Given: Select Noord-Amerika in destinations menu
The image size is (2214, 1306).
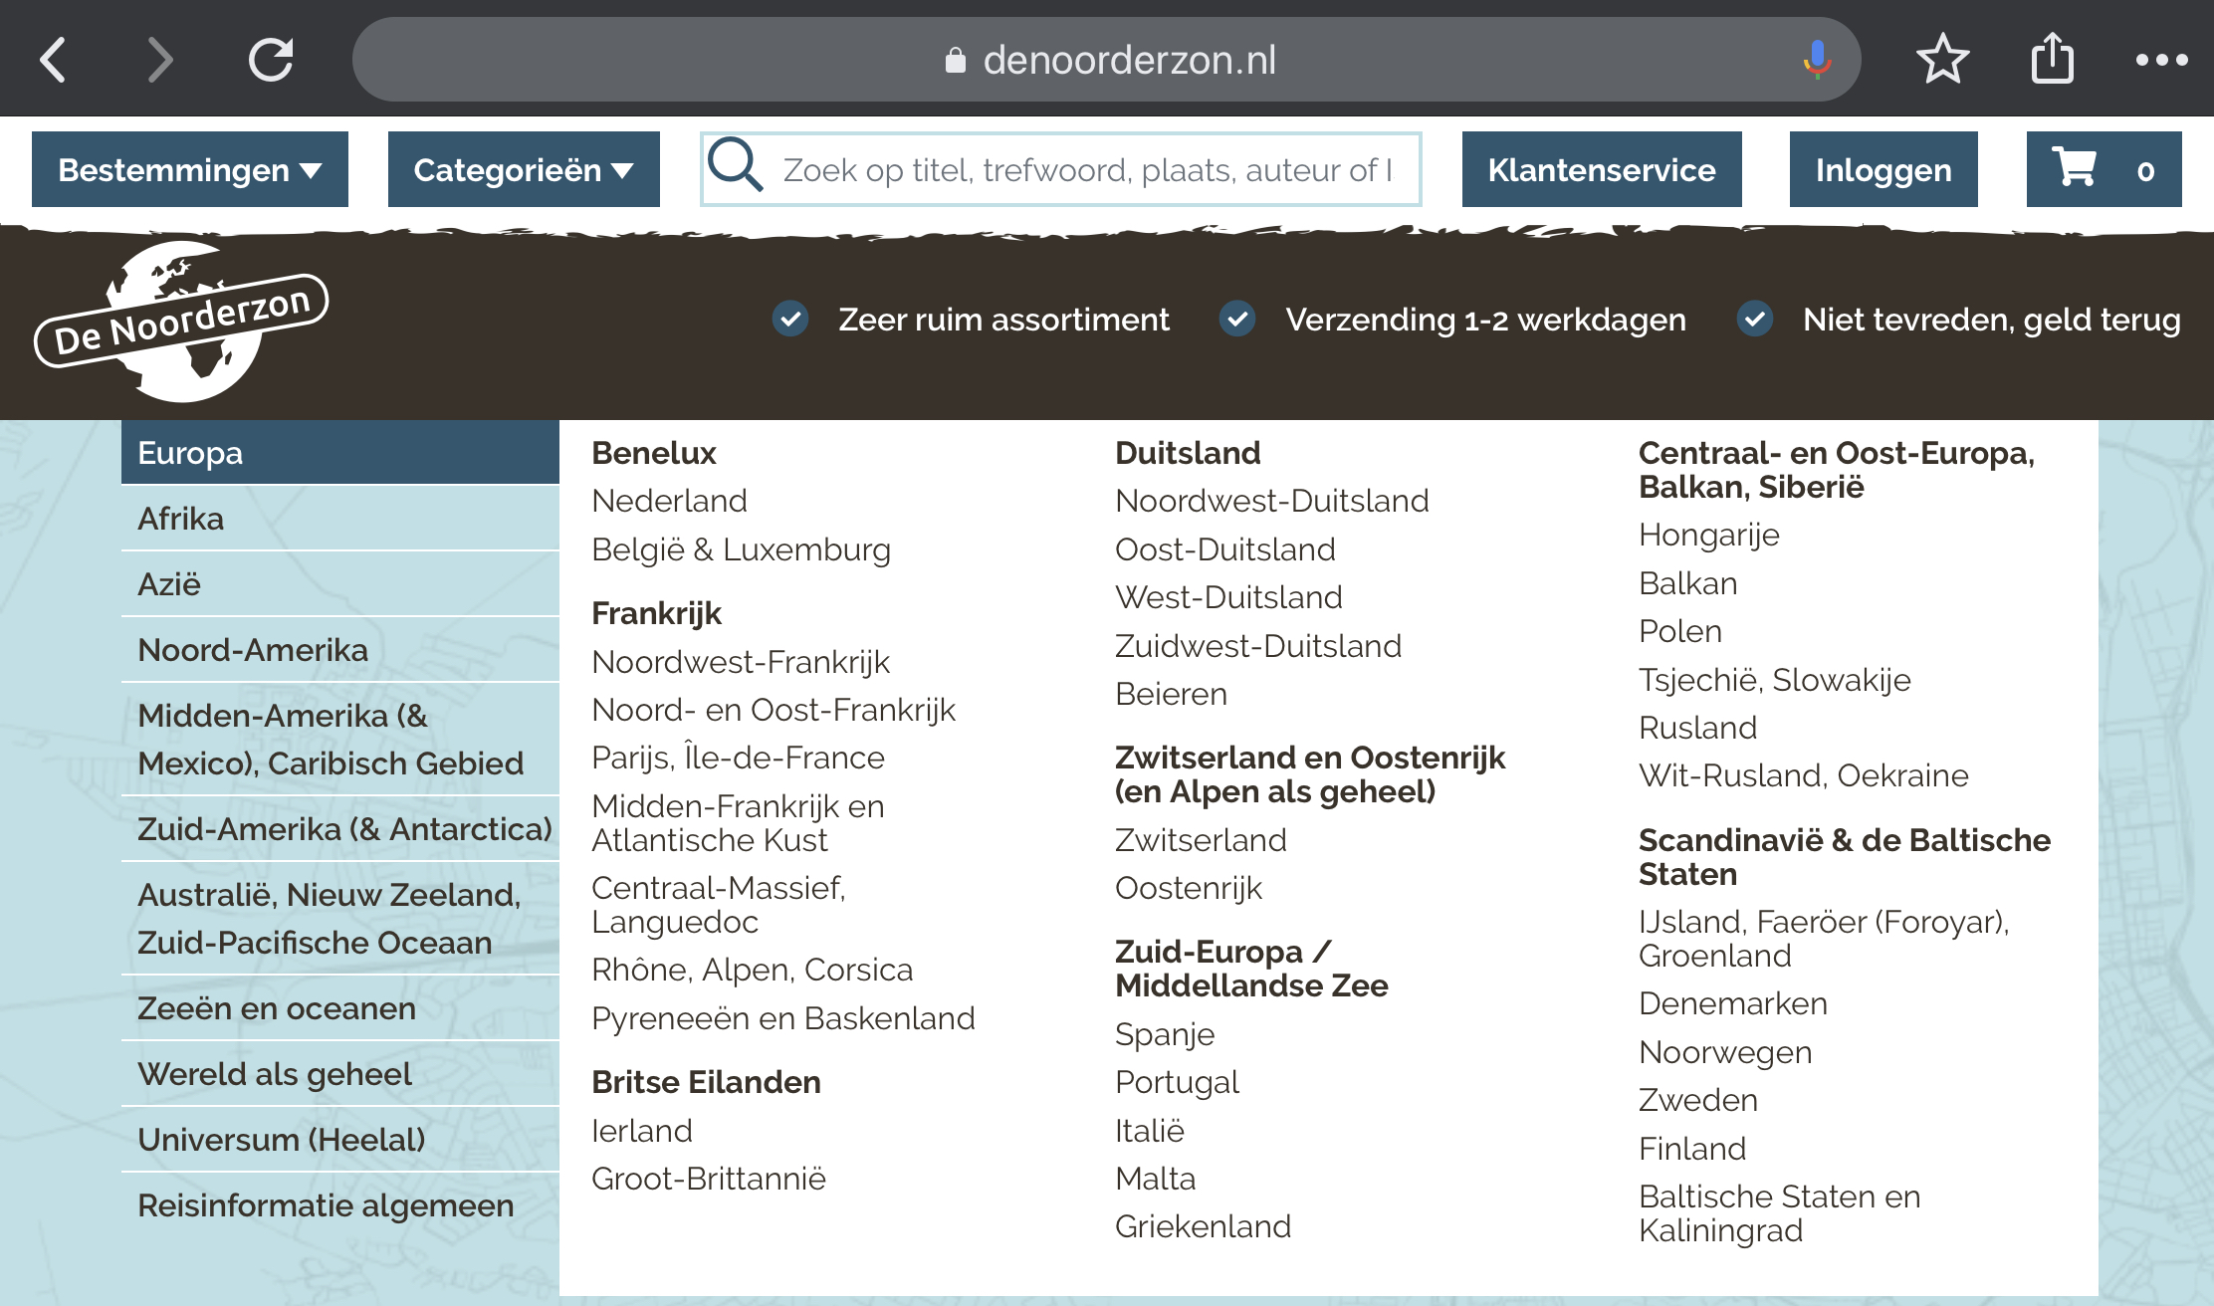Looking at the screenshot, I should click(x=253, y=650).
